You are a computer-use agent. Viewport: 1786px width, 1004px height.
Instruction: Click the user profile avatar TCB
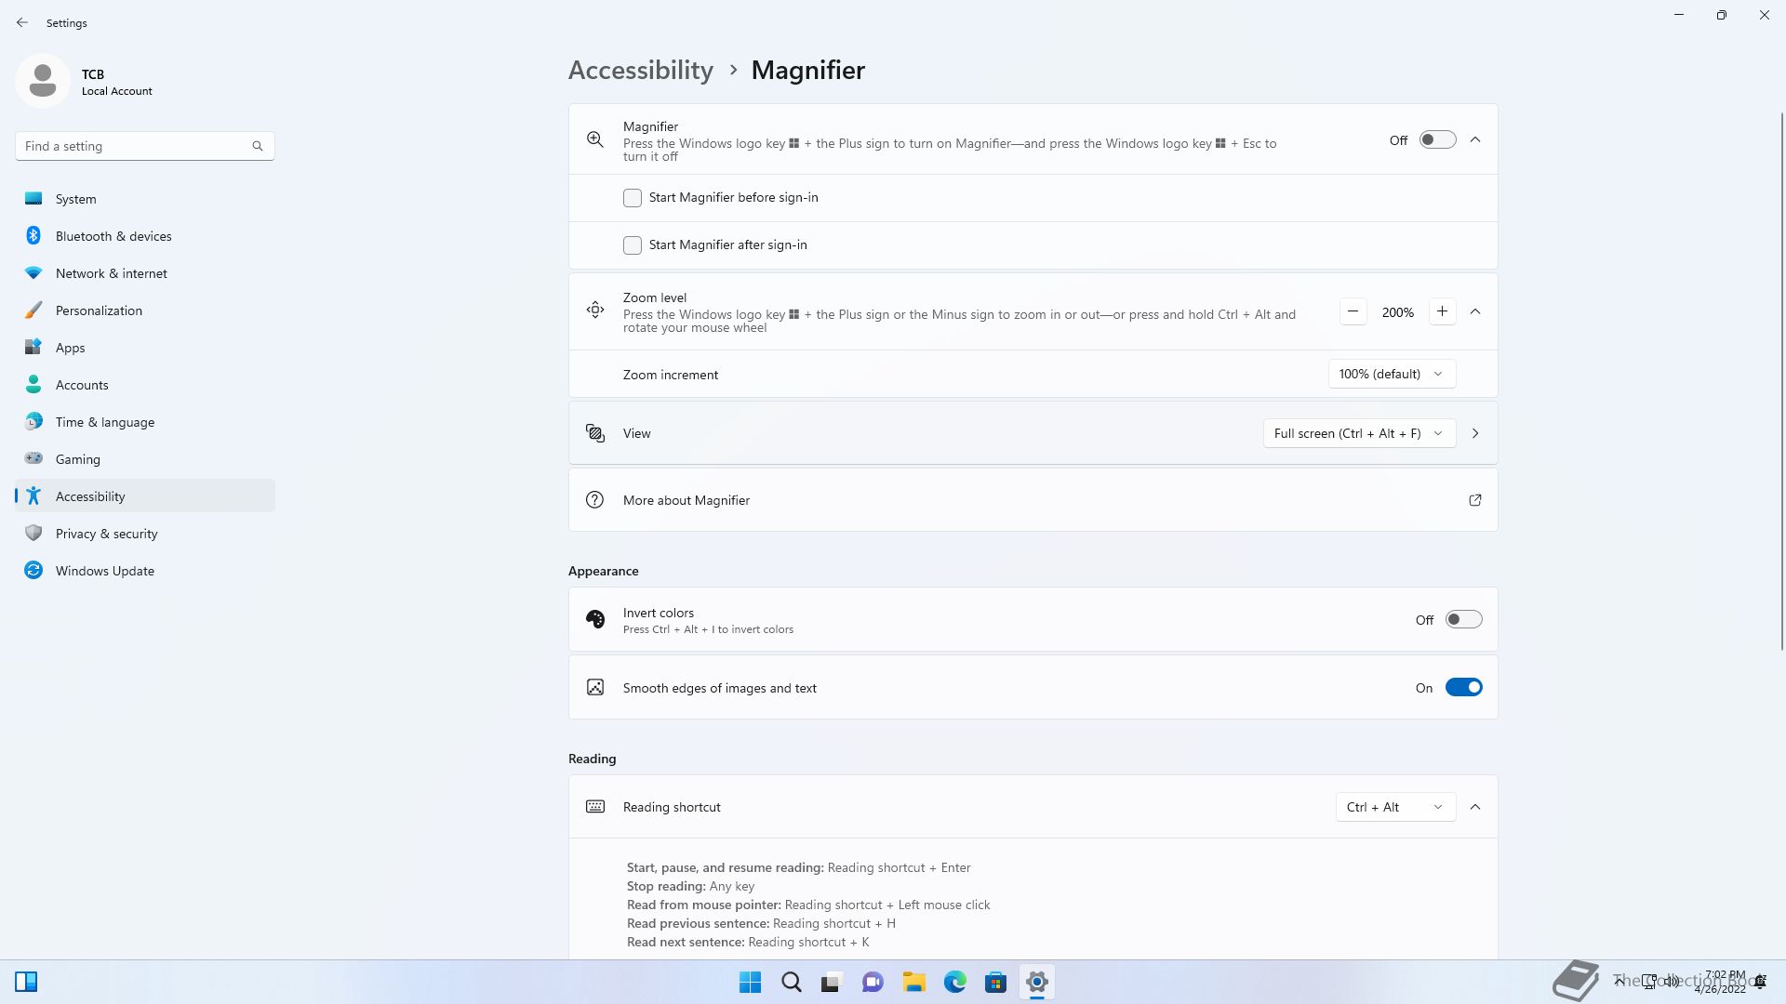(x=43, y=81)
